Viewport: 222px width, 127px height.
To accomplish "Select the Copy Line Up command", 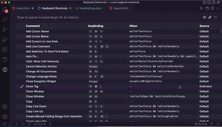I will pyautogui.click(x=34, y=111).
